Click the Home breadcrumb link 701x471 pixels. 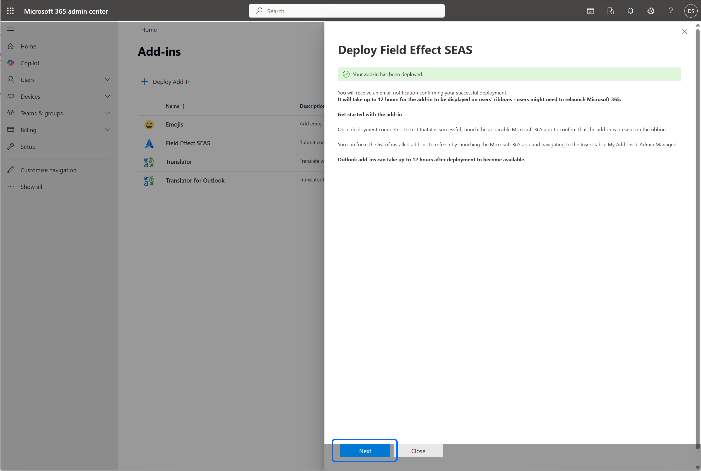click(149, 30)
